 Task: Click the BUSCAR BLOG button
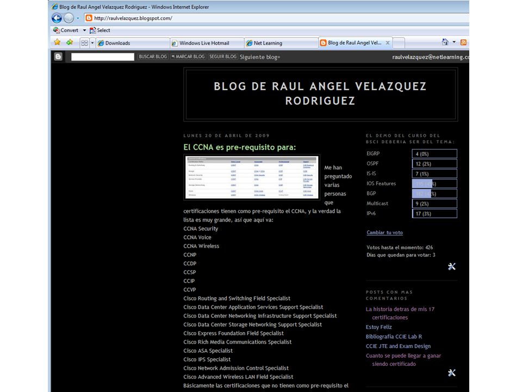click(153, 57)
